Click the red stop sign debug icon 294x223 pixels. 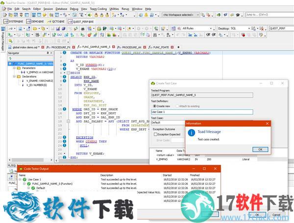pos(90,35)
